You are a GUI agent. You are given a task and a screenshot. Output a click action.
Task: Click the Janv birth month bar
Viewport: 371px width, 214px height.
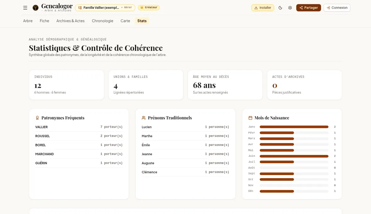tap(294, 127)
